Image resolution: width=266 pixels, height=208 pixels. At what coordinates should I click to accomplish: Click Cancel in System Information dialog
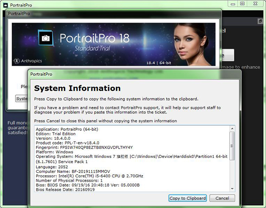tap(222, 198)
